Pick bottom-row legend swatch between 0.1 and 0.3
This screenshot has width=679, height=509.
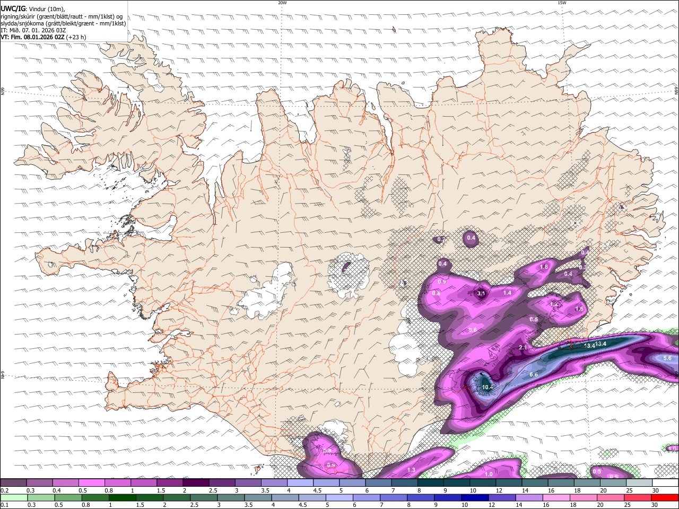point(13,498)
